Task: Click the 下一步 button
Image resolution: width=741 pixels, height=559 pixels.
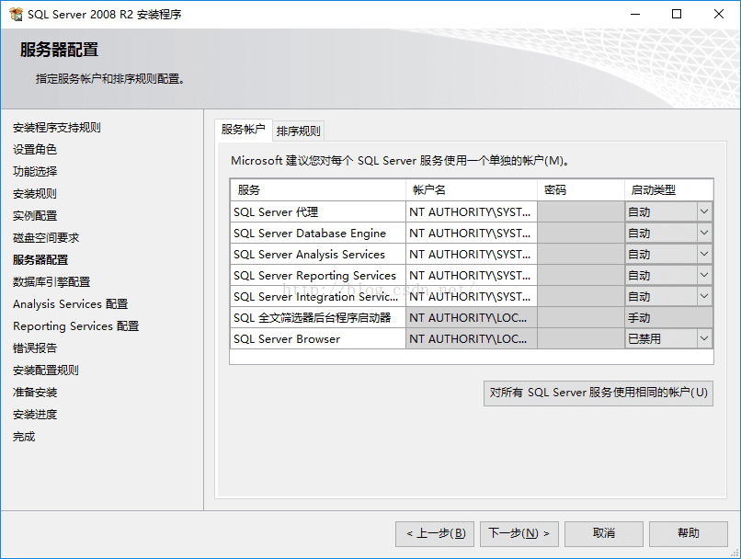Action: click(x=519, y=533)
